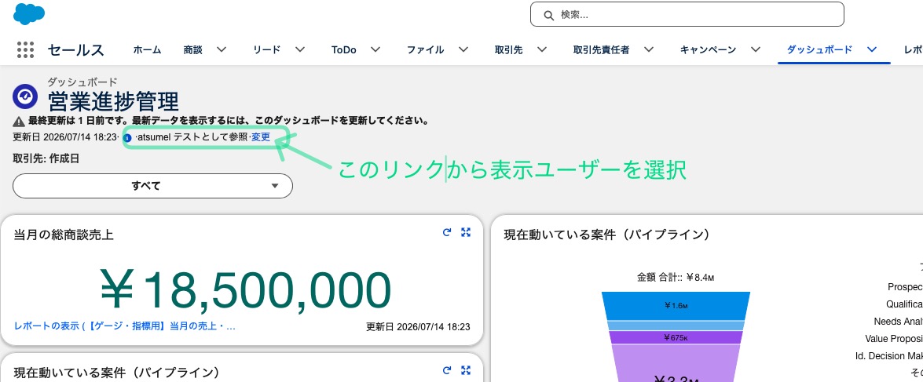The height and width of the screenshot is (382, 923).
Task: Open the 商談 tab
Action: pyautogui.click(x=193, y=50)
